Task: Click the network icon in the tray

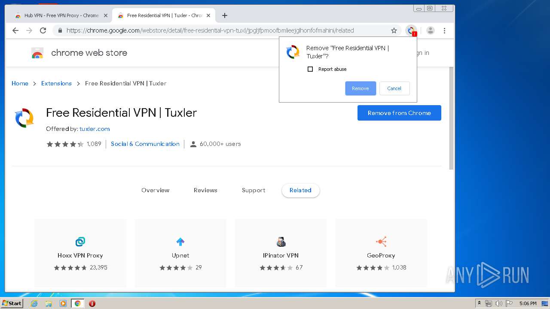Action: coord(489,303)
